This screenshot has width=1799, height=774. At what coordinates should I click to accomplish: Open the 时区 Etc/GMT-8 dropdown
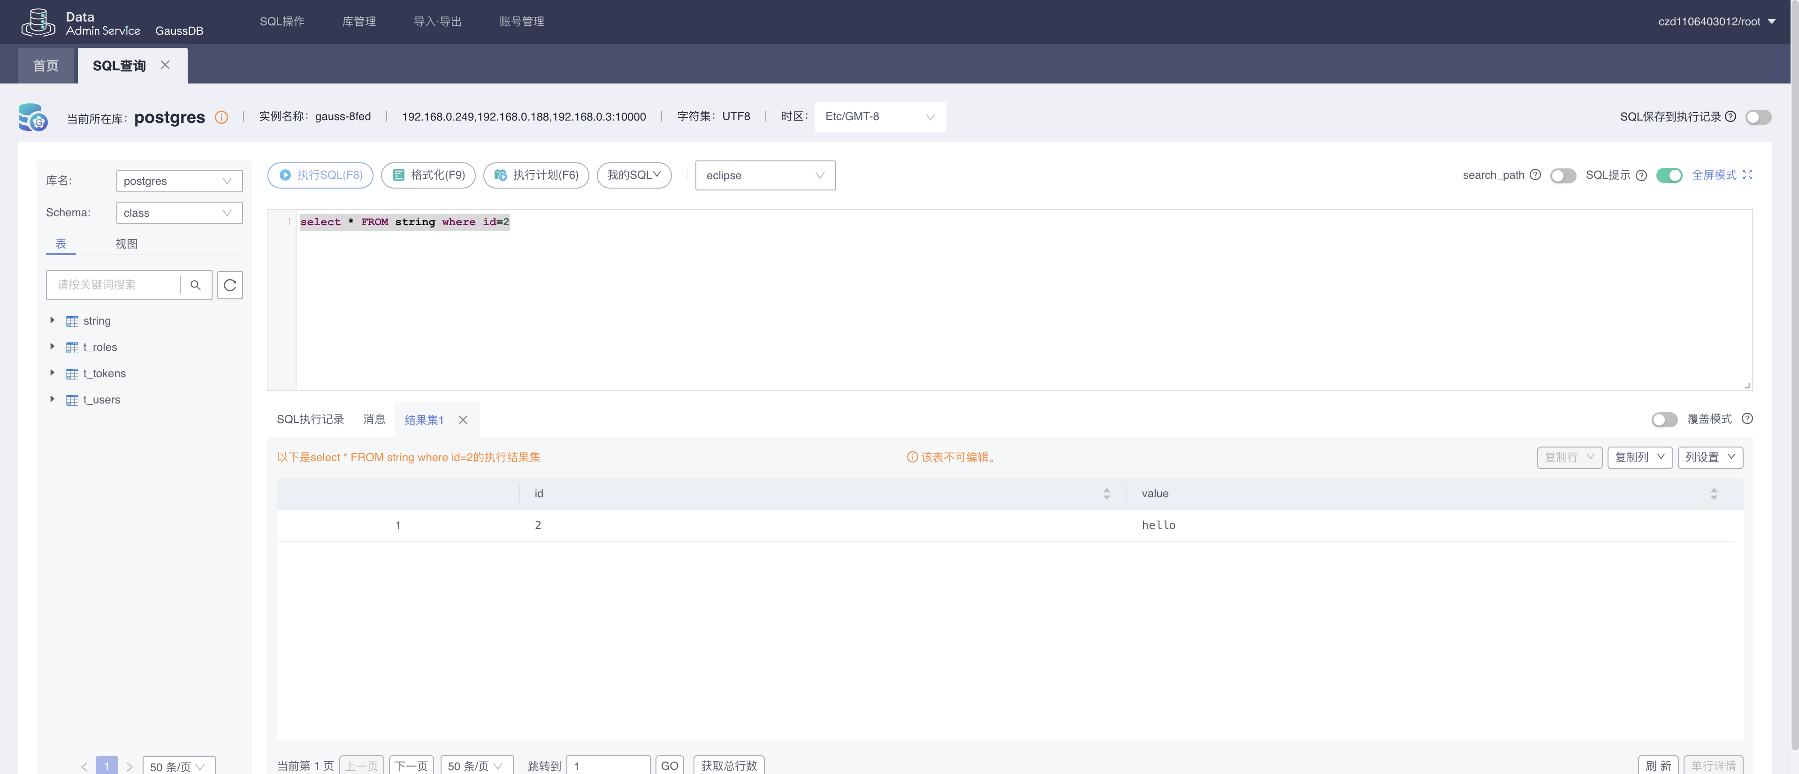click(880, 116)
